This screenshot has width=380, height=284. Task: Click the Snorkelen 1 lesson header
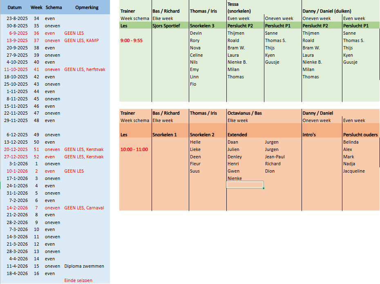(x=165, y=135)
